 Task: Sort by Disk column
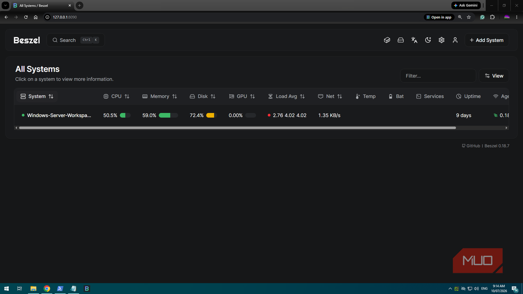(x=203, y=96)
